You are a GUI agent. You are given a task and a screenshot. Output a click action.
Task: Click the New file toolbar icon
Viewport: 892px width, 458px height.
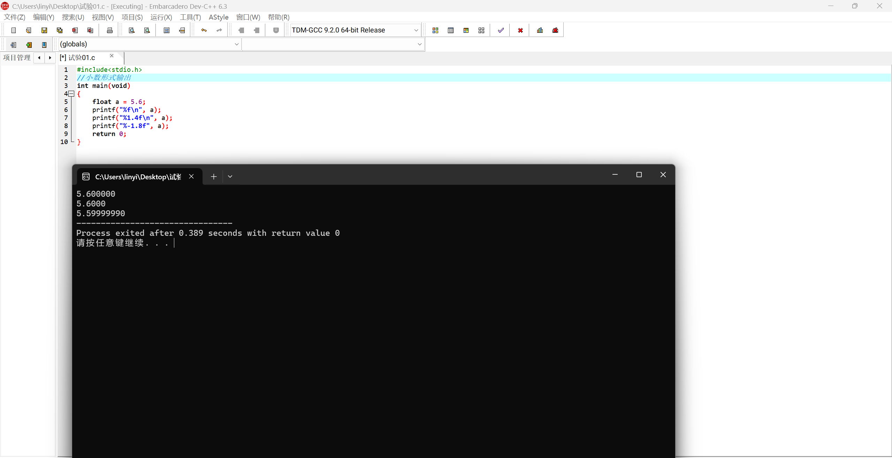click(14, 30)
